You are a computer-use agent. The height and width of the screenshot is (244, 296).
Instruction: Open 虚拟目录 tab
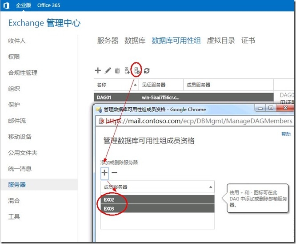(221, 41)
